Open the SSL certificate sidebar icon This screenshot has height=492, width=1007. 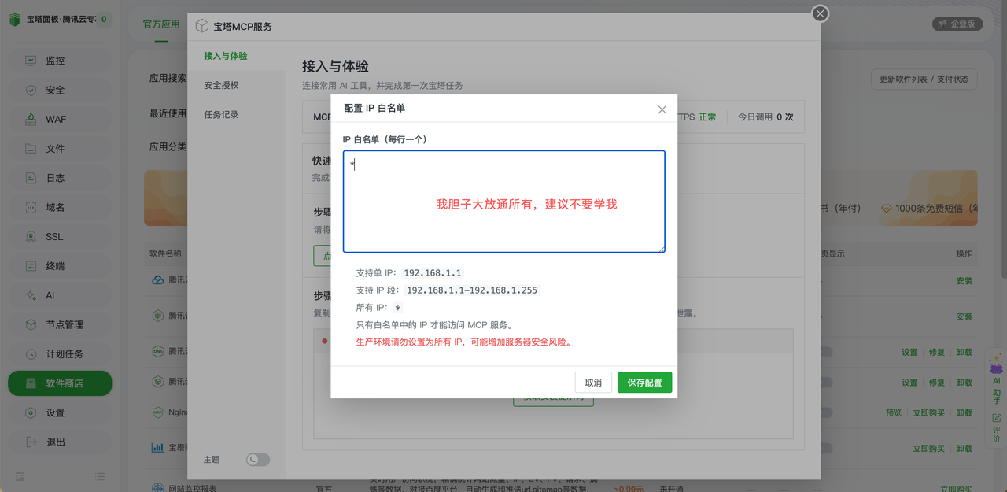pos(31,236)
